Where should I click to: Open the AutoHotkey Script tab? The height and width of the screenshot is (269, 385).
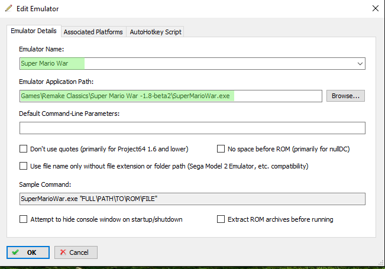(156, 32)
